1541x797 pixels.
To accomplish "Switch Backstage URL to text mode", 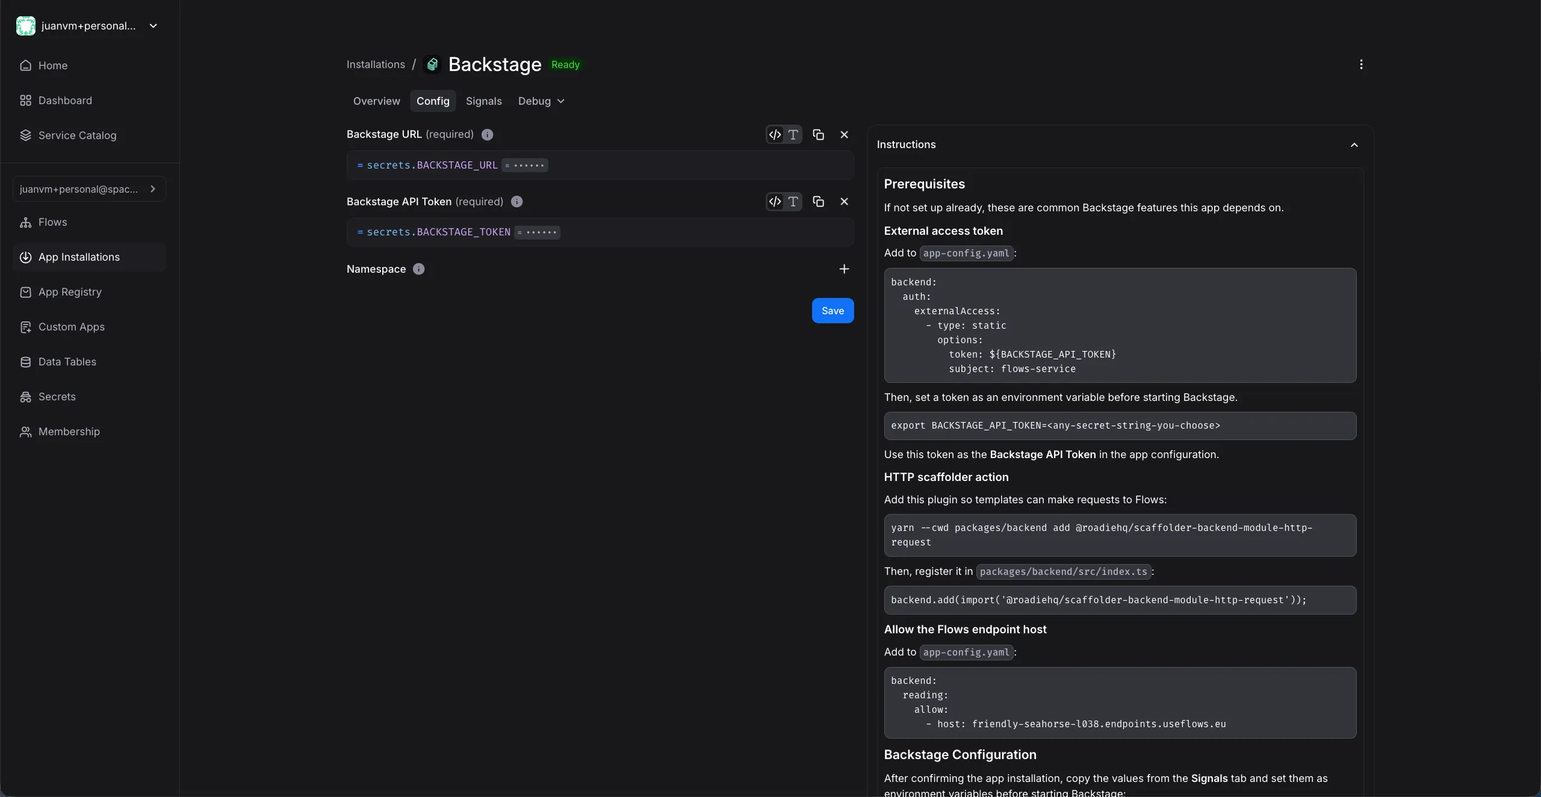I will [x=793, y=135].
